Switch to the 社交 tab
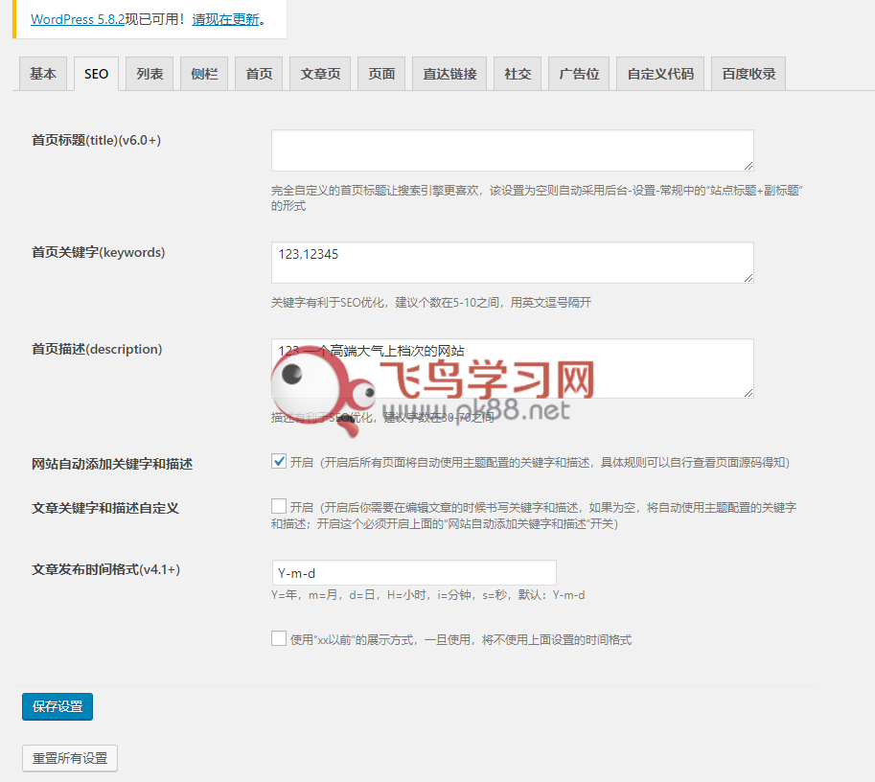The width and height of the screenshot is (875, 782). coord(518,74)
